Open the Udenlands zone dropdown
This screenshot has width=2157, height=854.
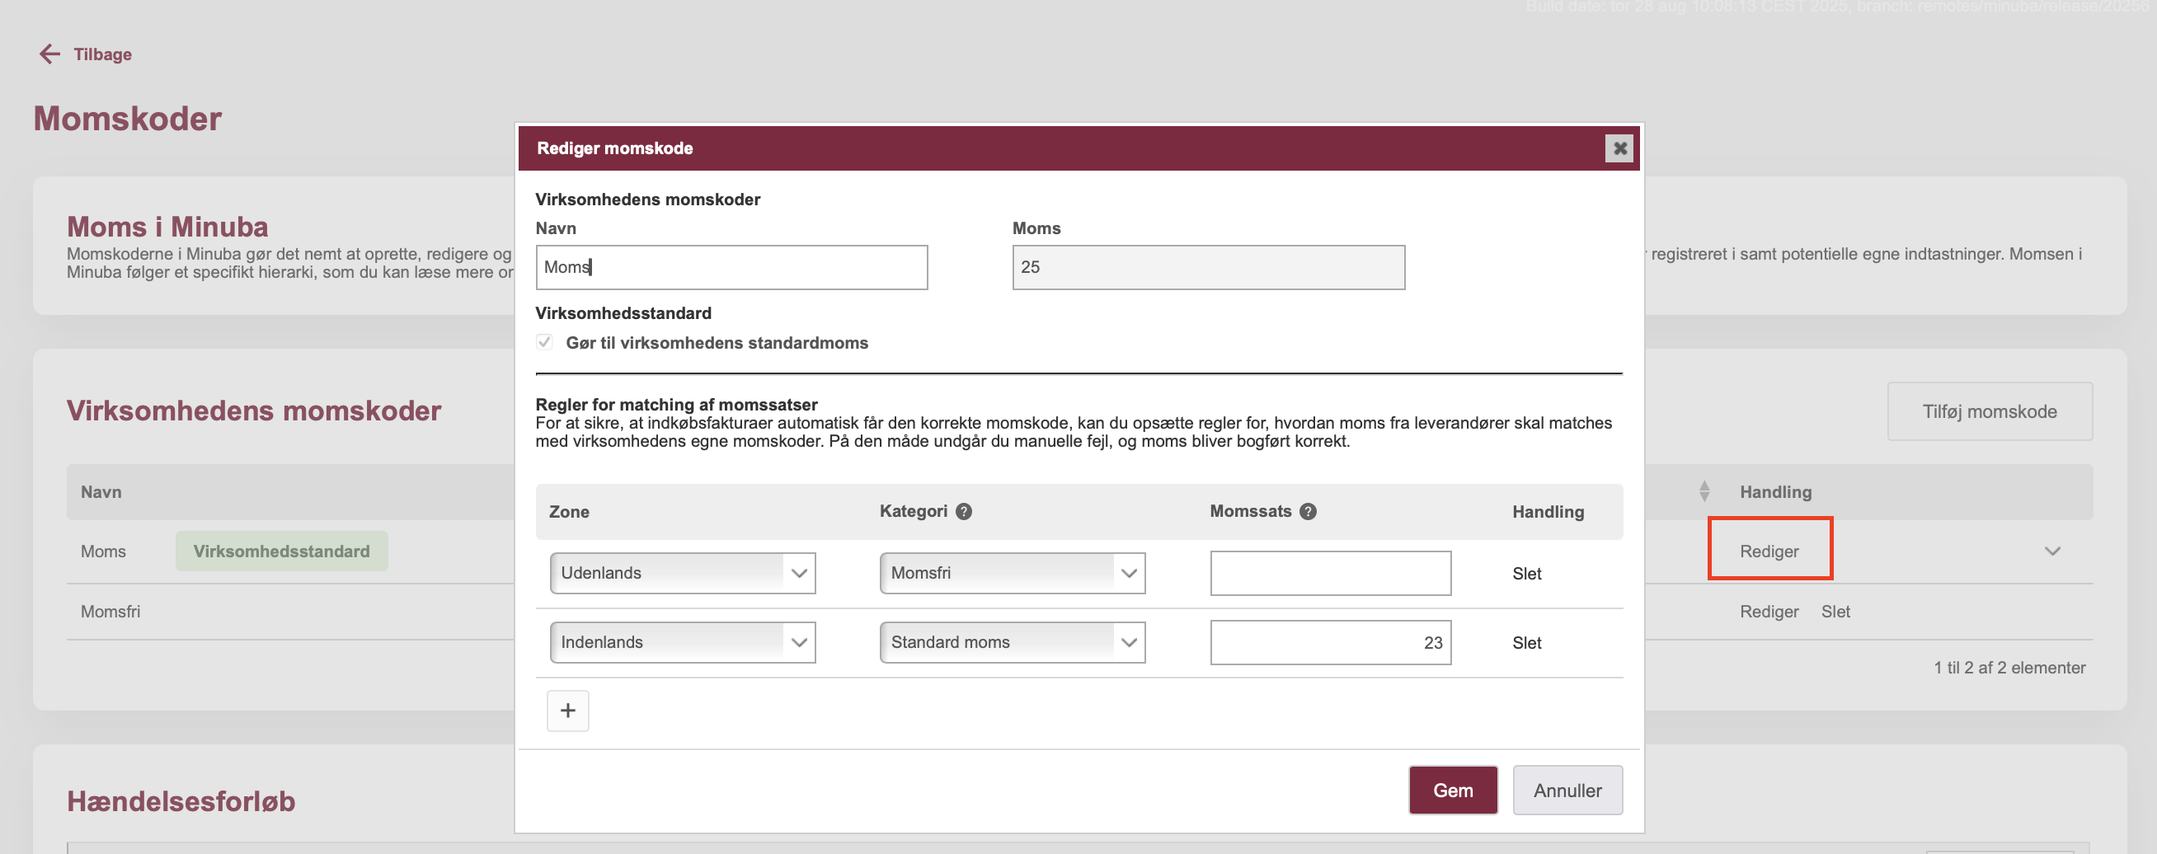[683, 574]
